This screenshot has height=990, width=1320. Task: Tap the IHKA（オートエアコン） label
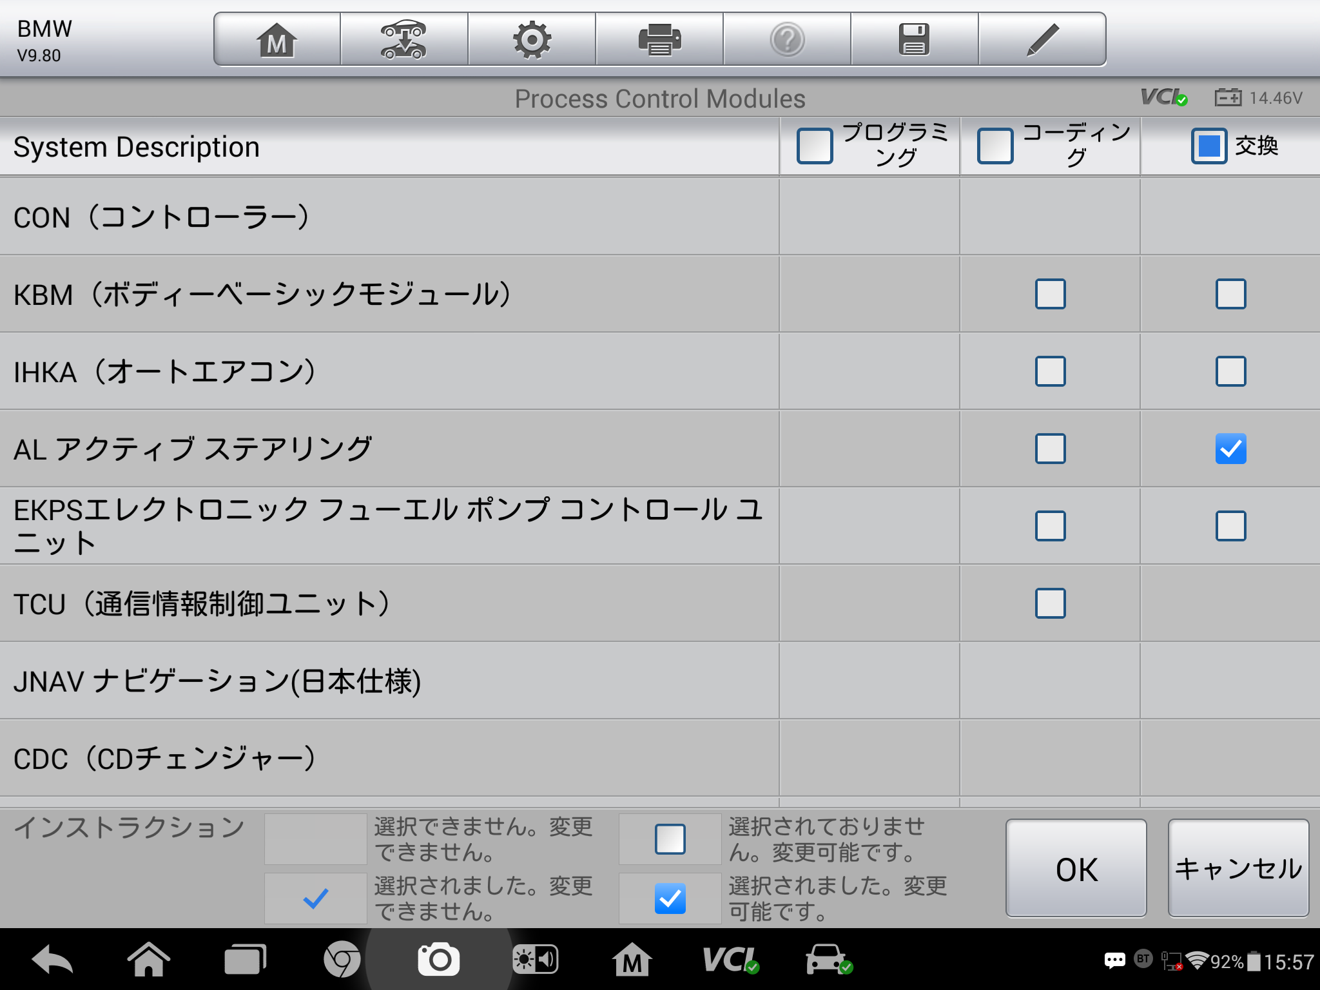click(x=166, y=372)
